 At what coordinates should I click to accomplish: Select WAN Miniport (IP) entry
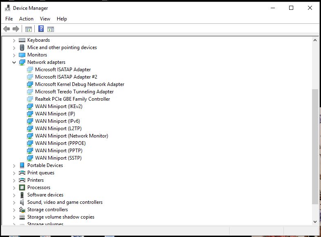tap(55, 114)
